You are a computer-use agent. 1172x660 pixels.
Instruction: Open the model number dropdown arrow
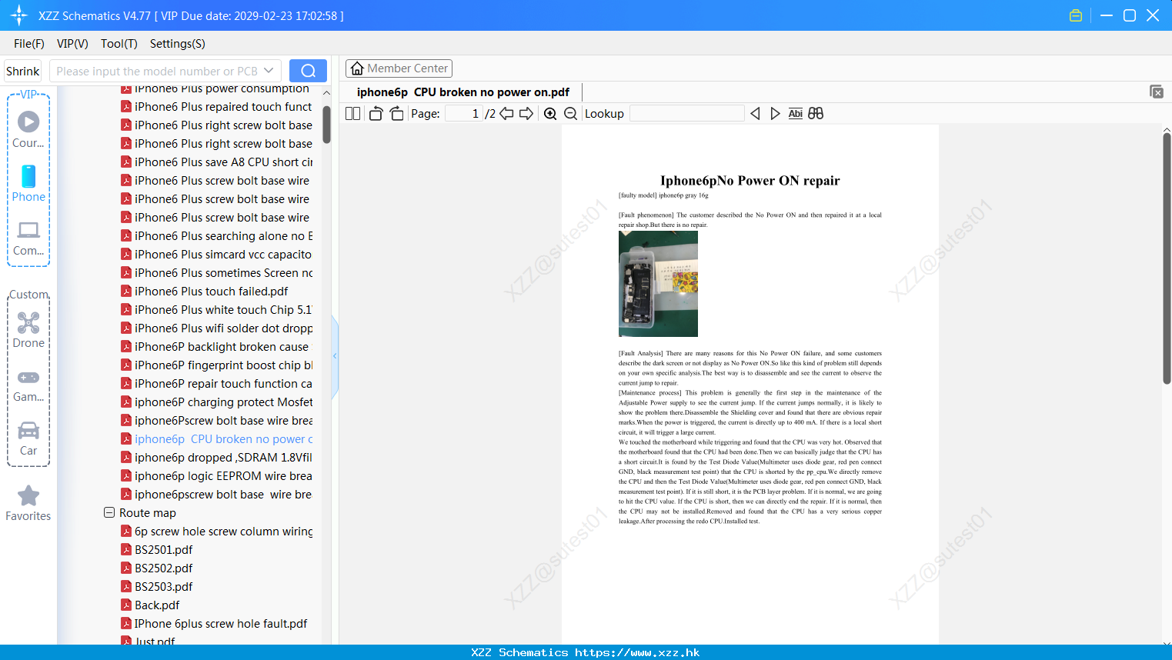269,71
